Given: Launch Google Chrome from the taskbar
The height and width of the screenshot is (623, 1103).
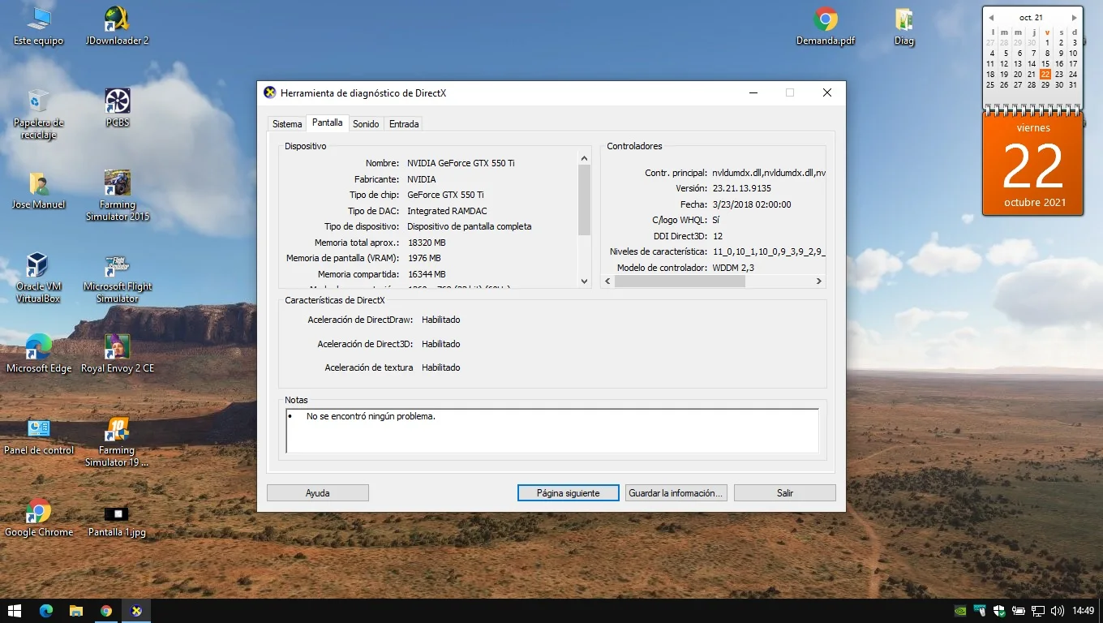Looking at the screenshot, I should pyautogui.click(x=106, y=611).
